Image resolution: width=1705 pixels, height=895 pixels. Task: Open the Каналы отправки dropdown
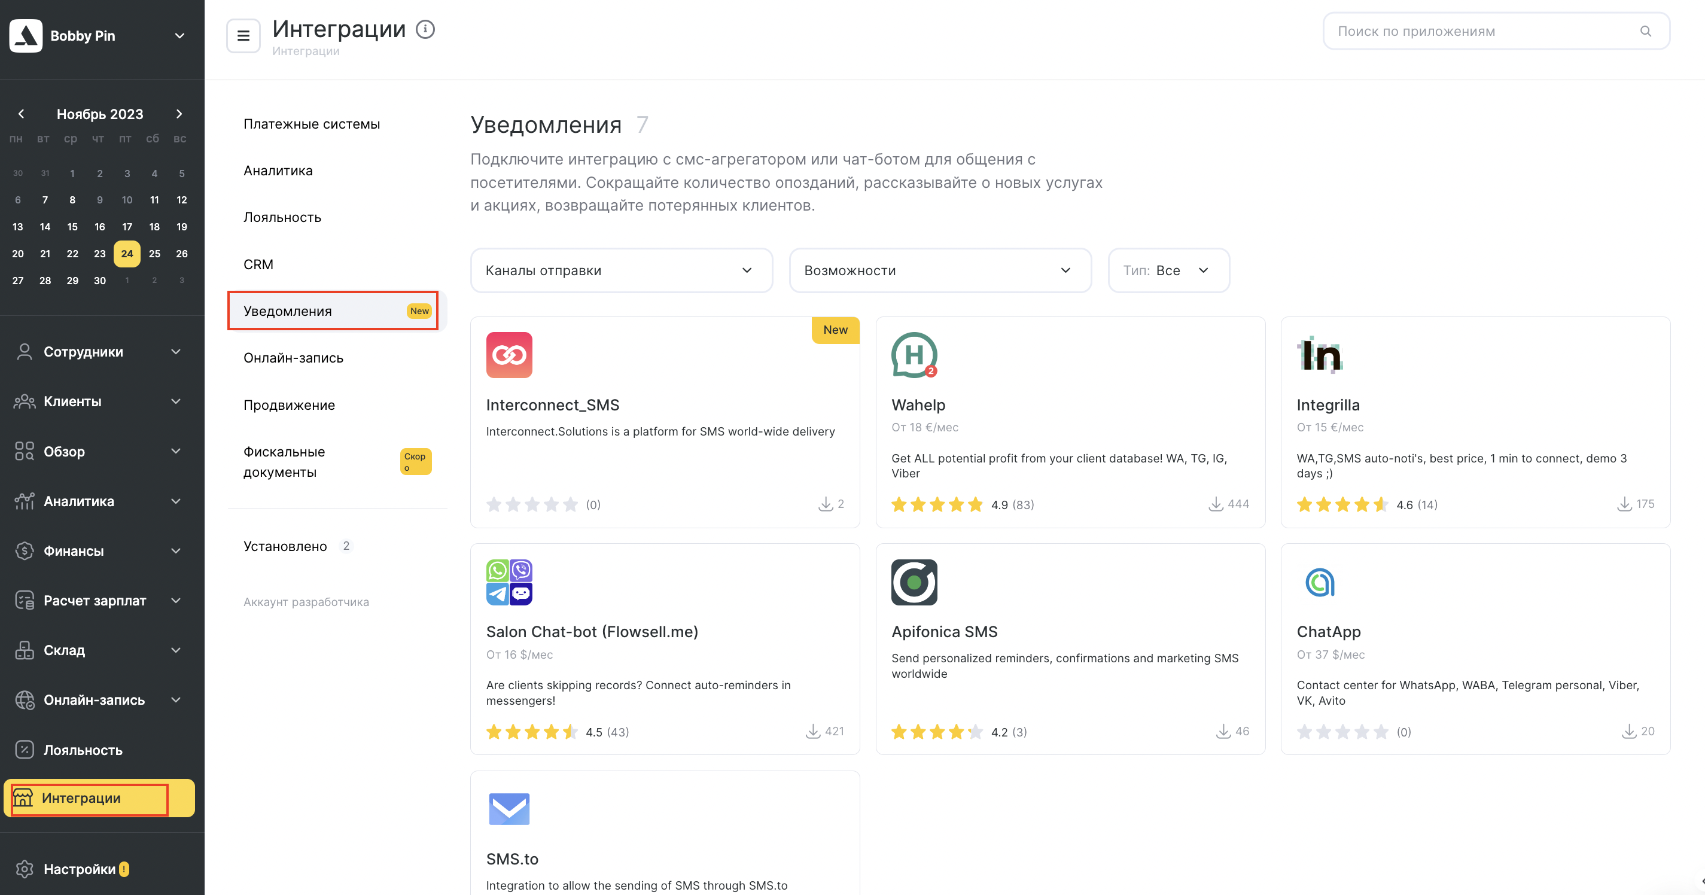pyautogui.click(x=621, y=270)
